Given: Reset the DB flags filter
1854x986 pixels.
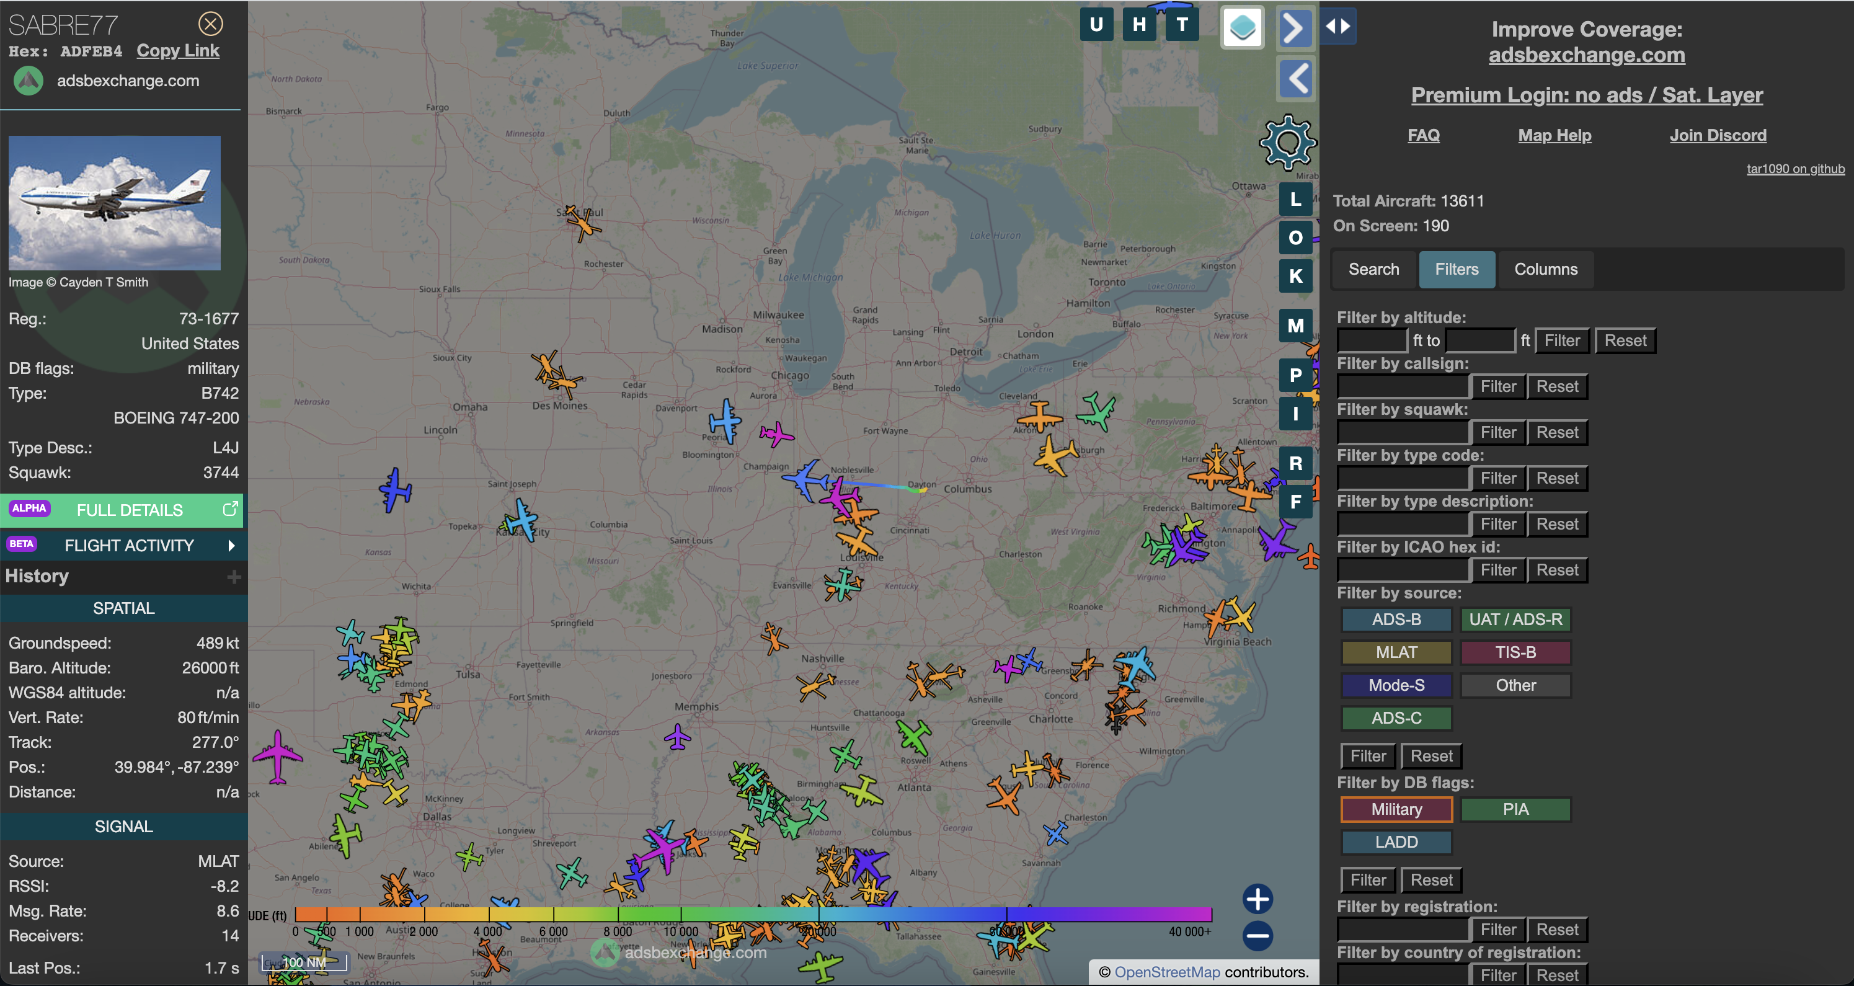Looking at the screenshot, I should pyautogui.click(x=1431, y=880).
